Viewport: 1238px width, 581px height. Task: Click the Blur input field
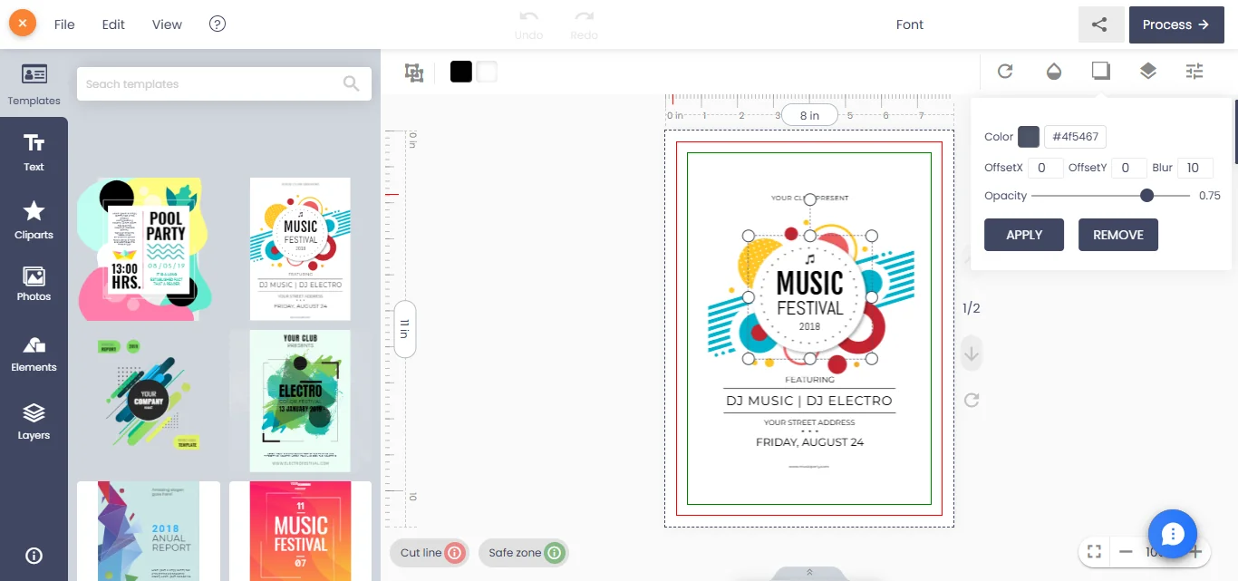(x=1194, y=168)
